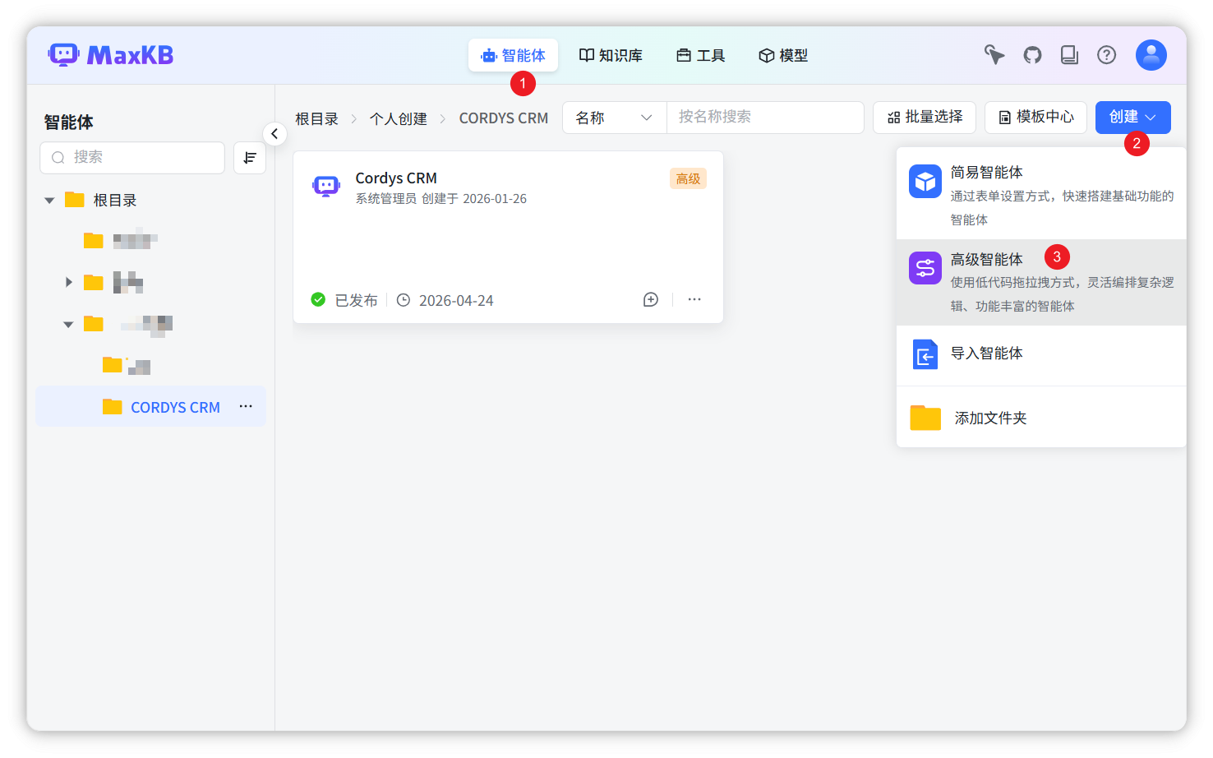
Task: Click the advanced agent purple icon
Action: tap(925, 268)
